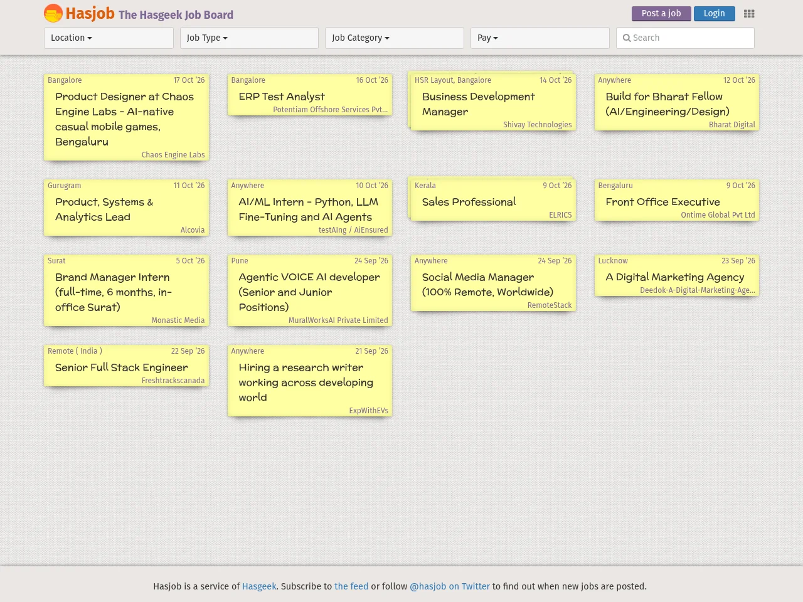The width and height of the screenshot is (803, 602).
Task: Click location label Remote ( India )
Action: coord(75,351)
